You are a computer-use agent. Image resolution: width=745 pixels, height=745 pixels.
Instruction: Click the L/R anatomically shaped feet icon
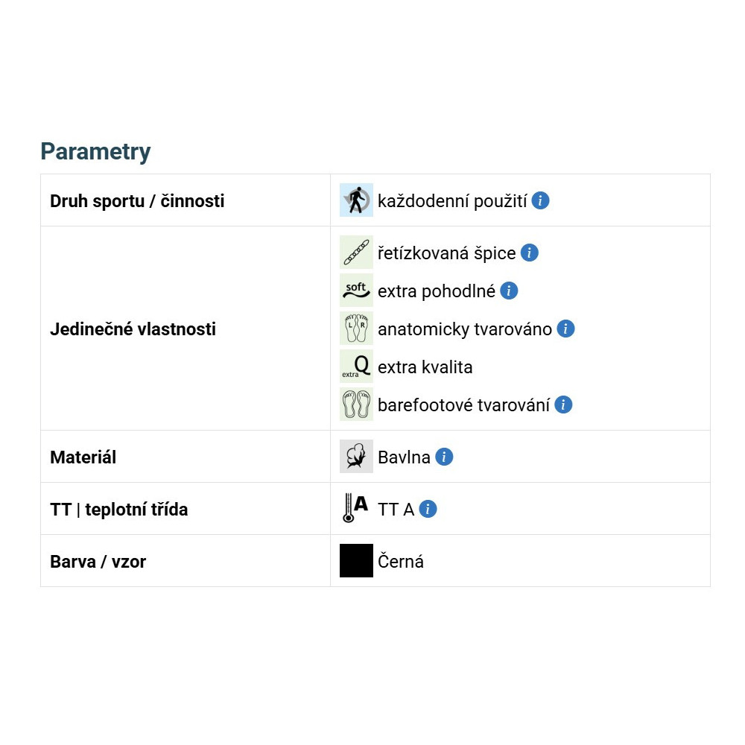[356, 329]
